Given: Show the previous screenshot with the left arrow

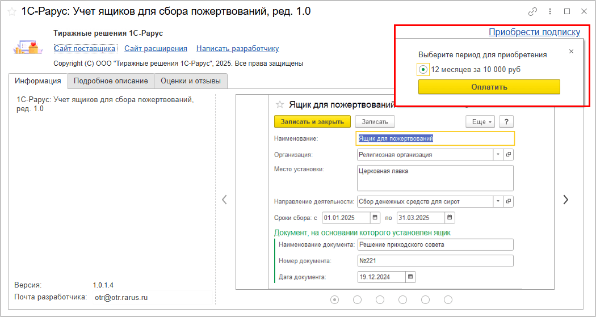Looking at the screenshot, I should click(224, 199).
